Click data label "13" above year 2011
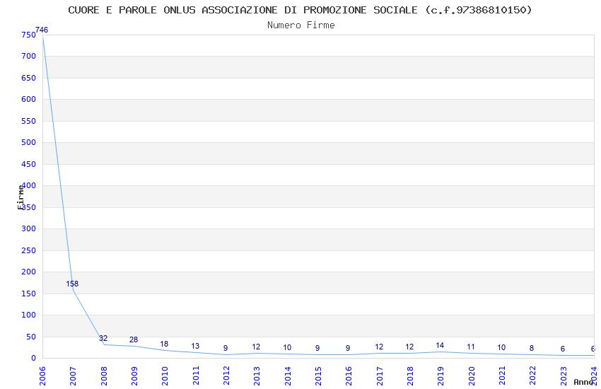 195,346
